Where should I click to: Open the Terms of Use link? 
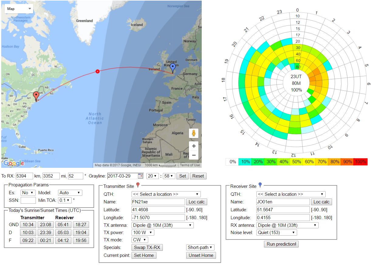(x=190, y=165)
